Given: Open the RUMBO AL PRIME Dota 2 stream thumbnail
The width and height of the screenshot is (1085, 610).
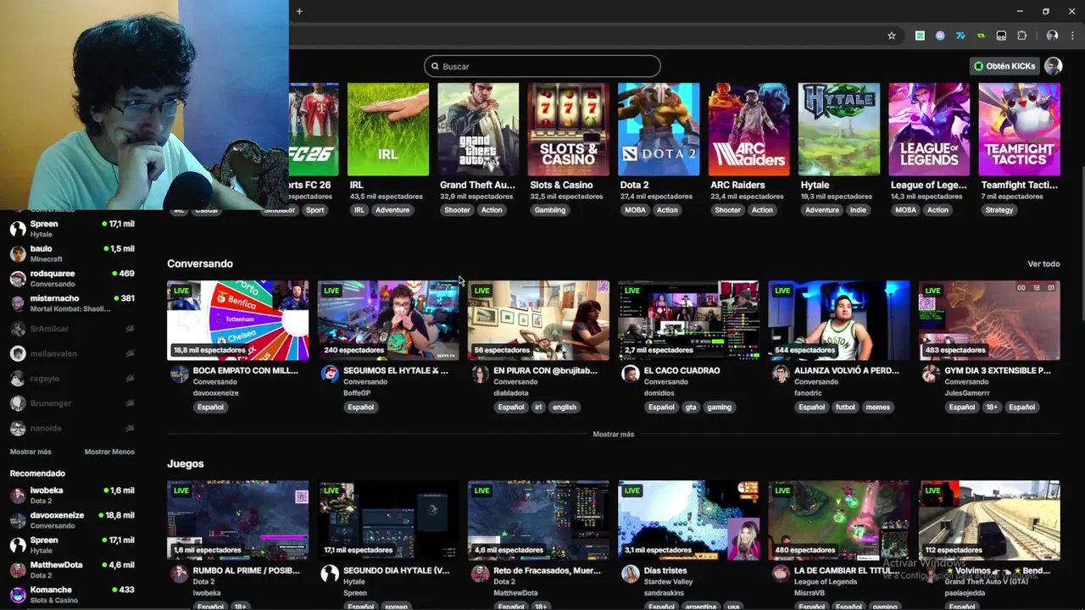Looking at the screenshot, I should (237, 520).
